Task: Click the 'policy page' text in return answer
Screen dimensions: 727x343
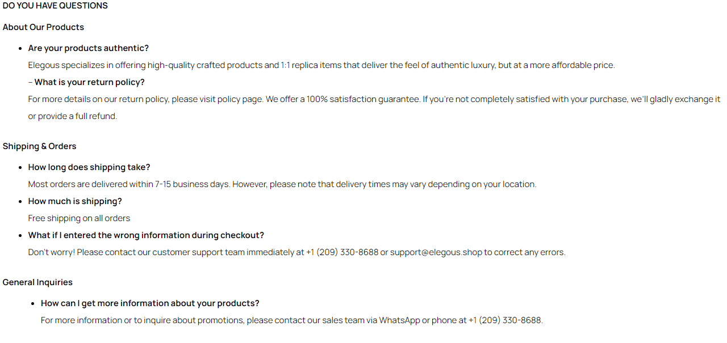Action: click(x=231, y=99)
